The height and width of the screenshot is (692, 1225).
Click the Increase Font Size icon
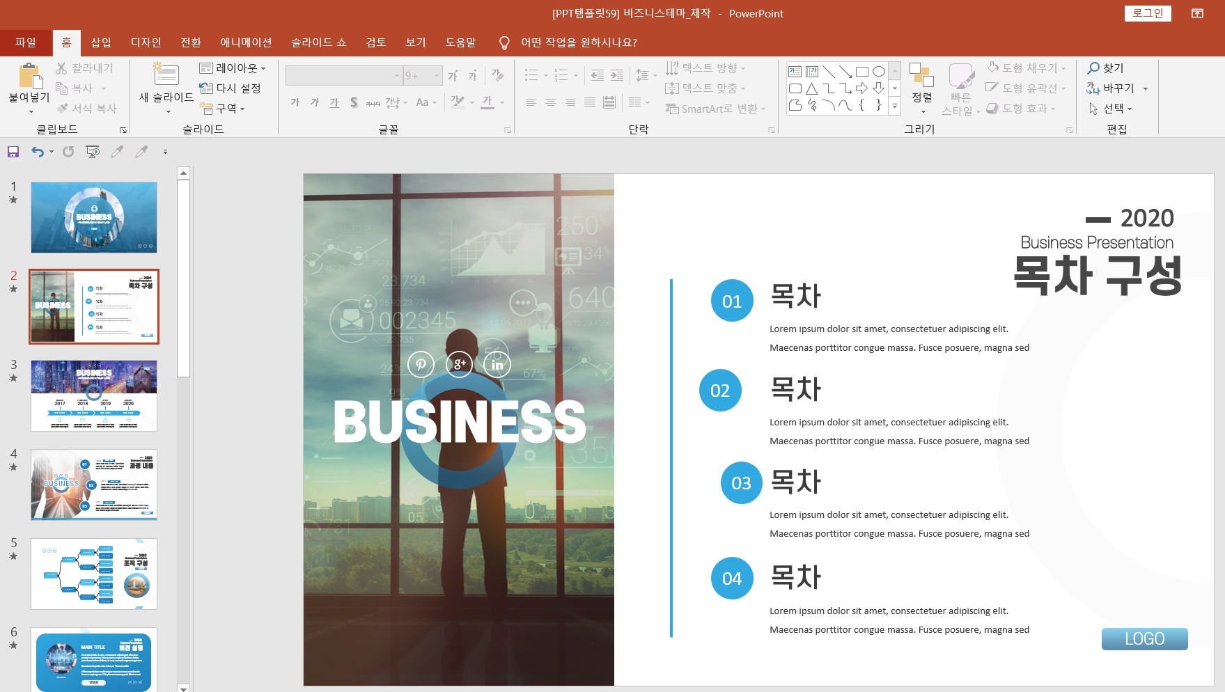[x=453, y=76]
